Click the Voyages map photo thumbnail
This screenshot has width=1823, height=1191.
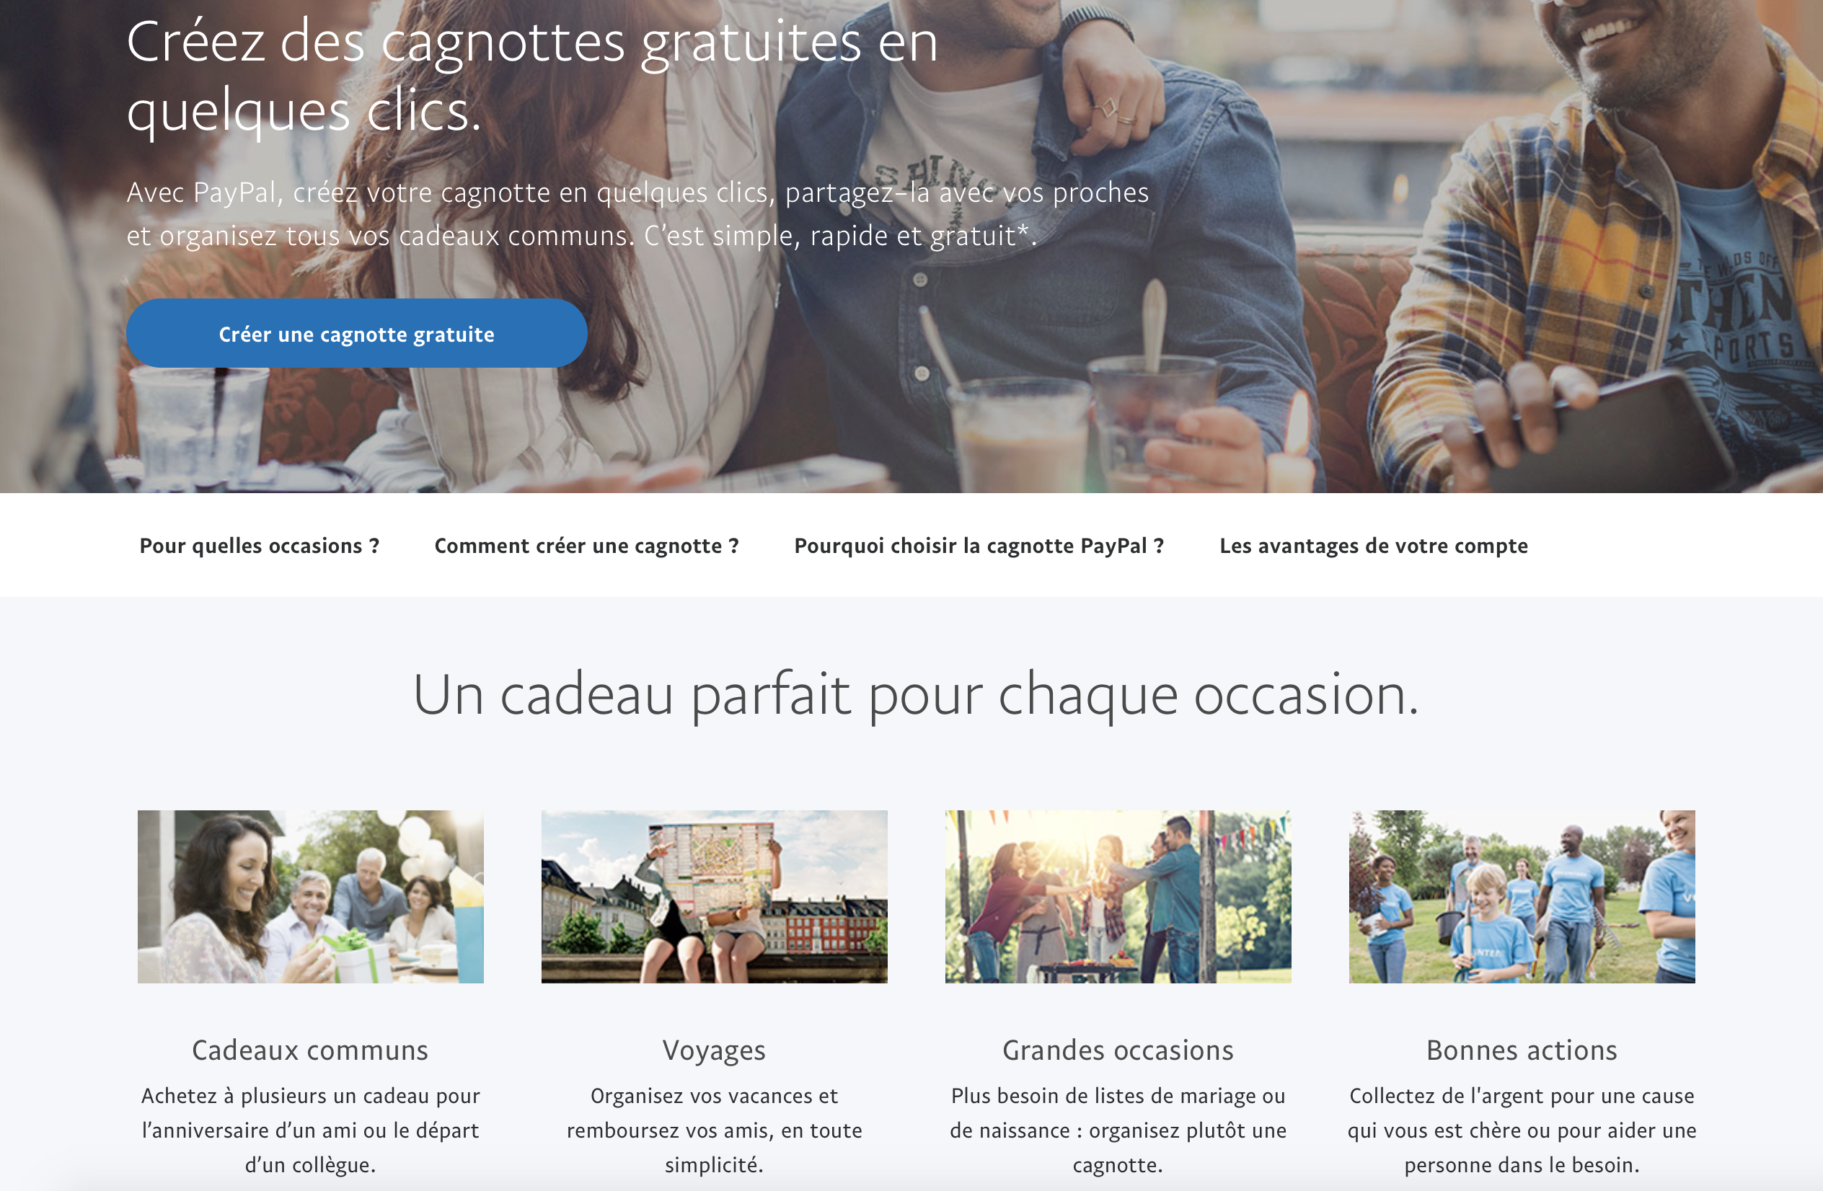(x=714, y=896)
